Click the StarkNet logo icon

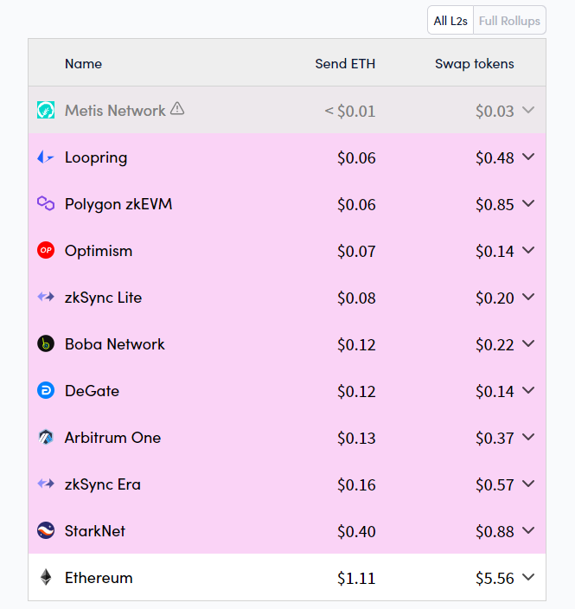pos(46,531)
